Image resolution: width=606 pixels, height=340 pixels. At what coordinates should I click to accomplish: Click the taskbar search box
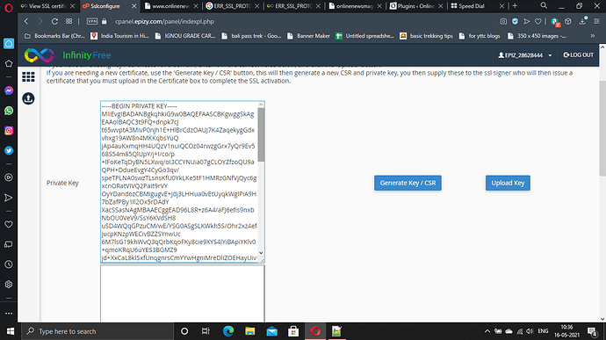97,331
